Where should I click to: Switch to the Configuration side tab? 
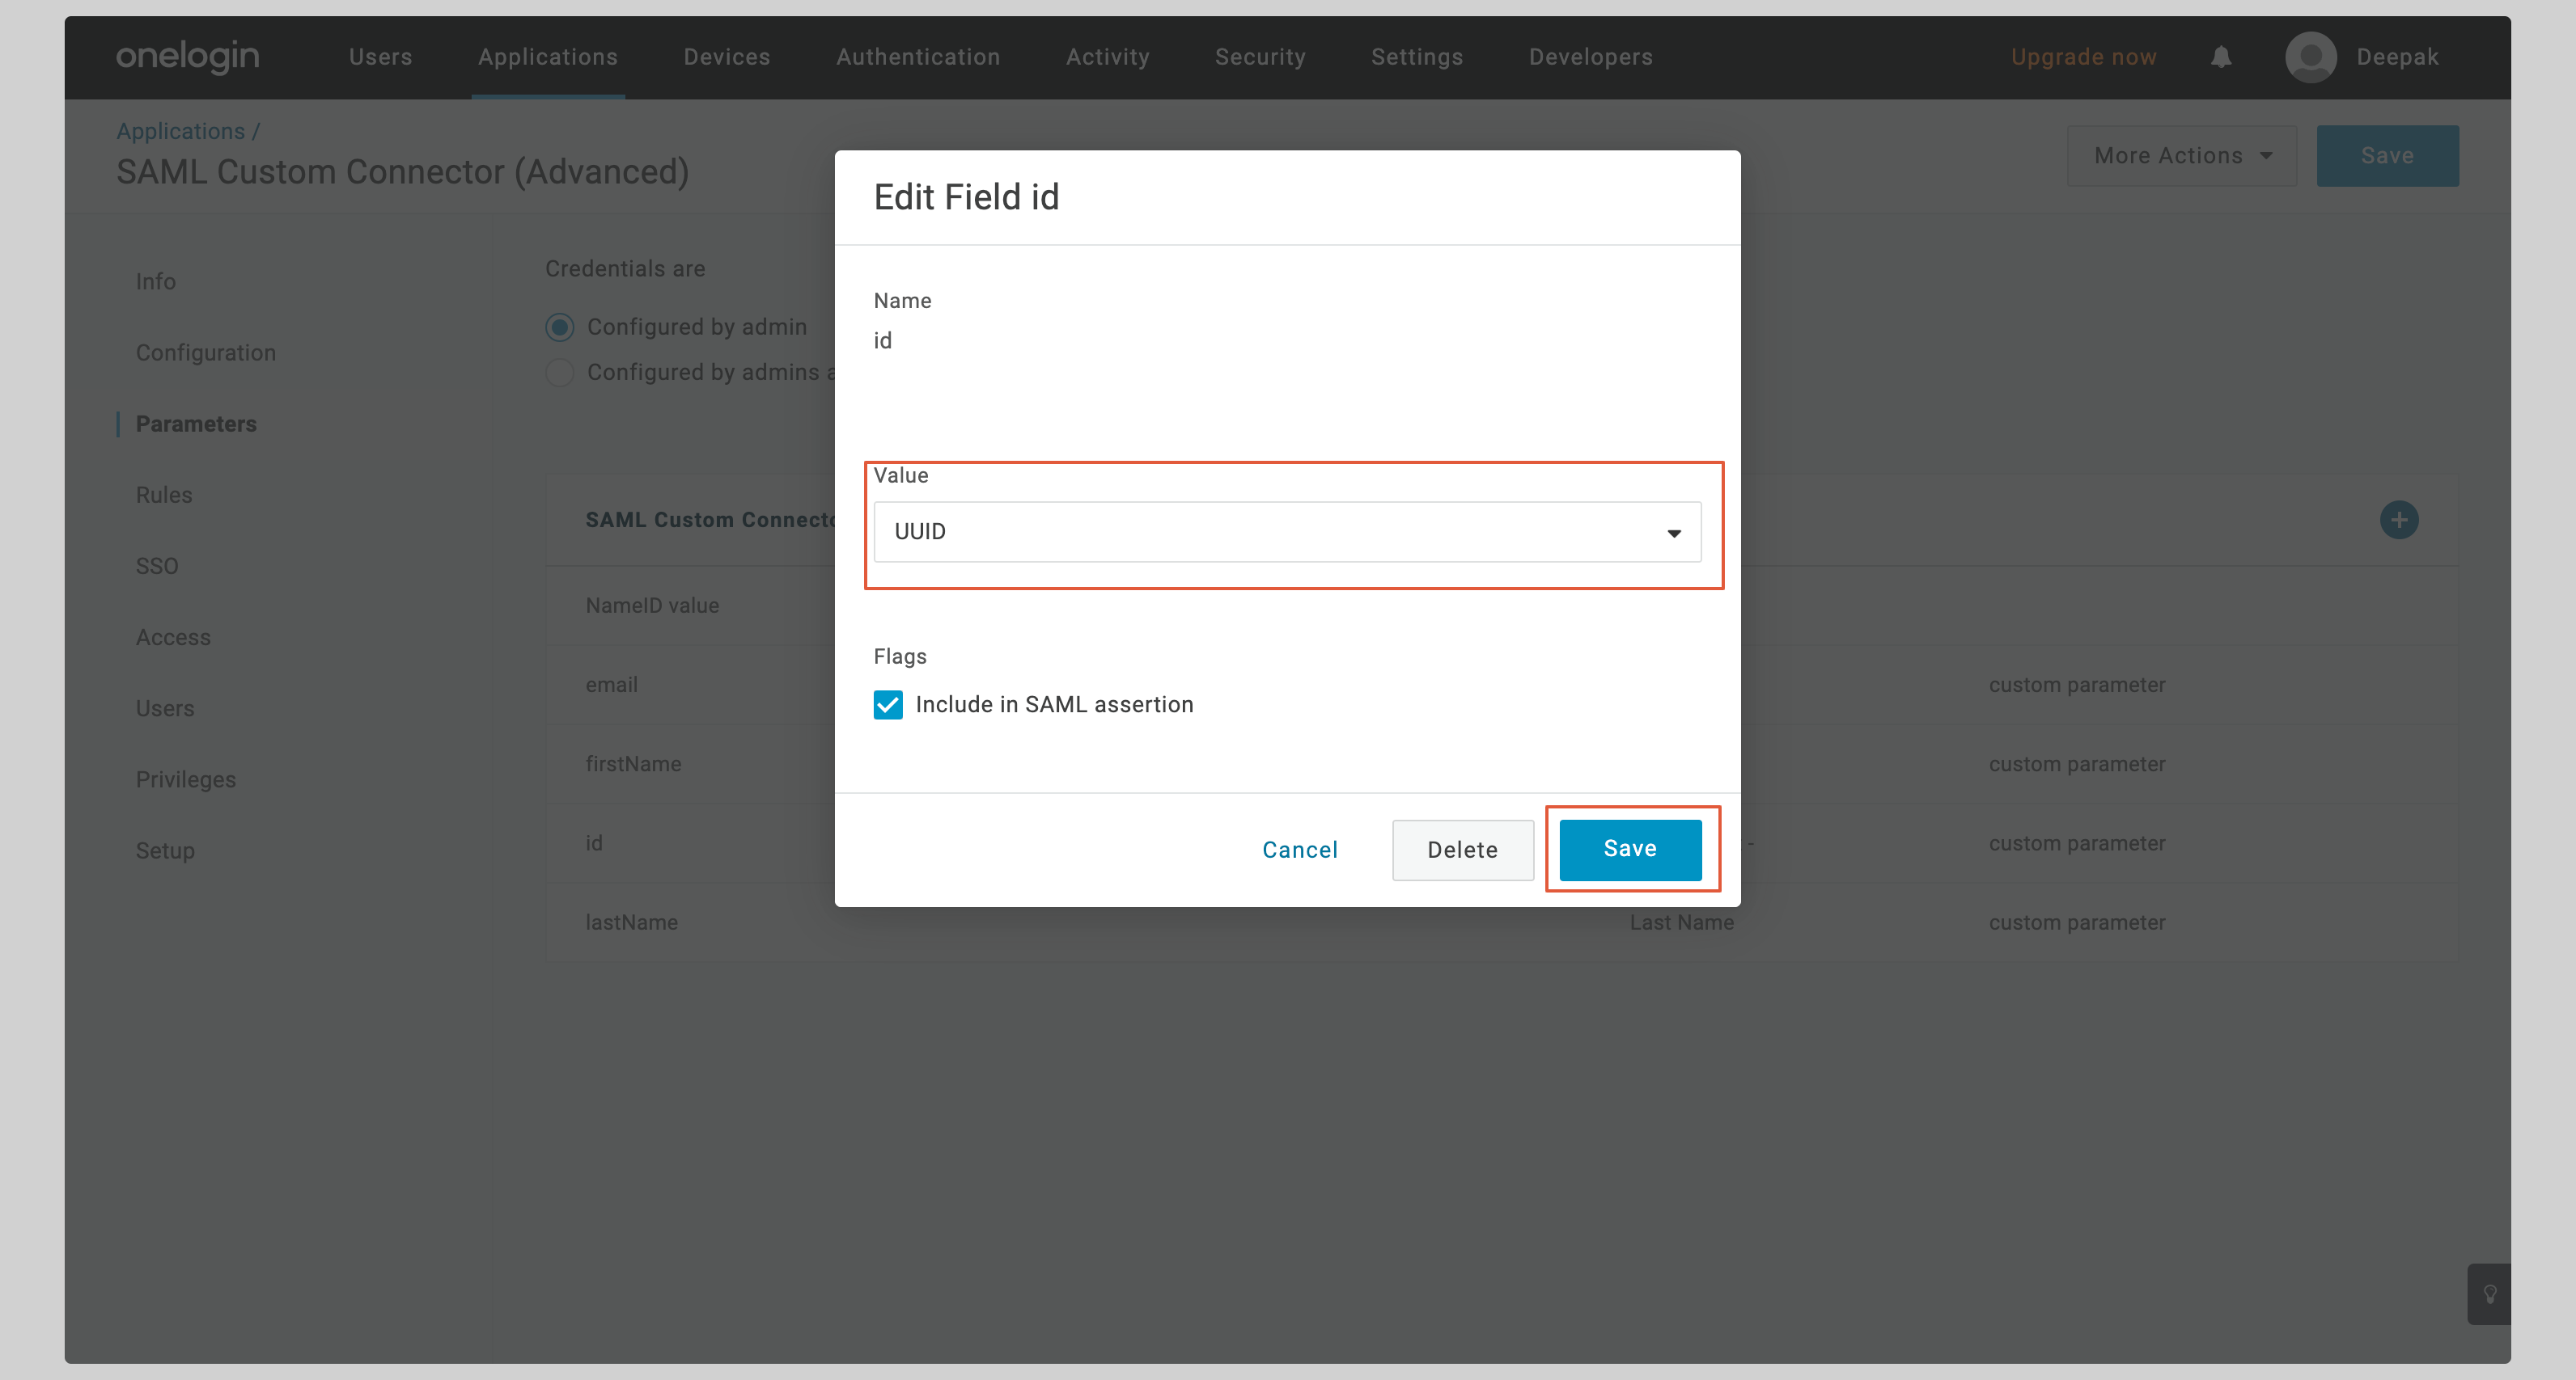[206, 352]
